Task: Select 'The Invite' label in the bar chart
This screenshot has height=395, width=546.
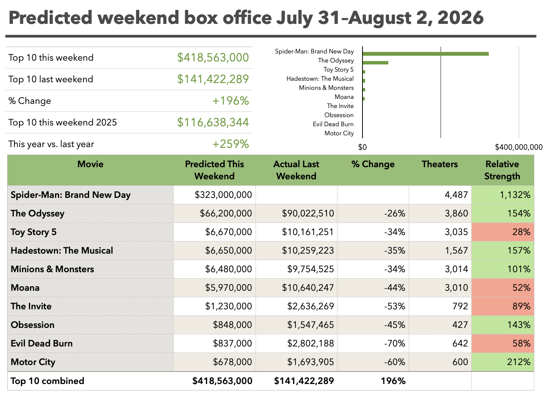Action: pos(340,106)
